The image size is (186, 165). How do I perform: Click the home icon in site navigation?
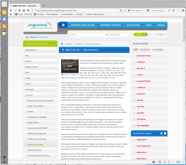click(x=63, y=25)
